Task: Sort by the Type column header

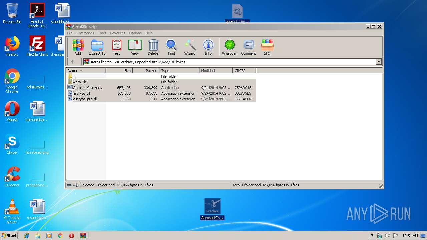Action: [179, 71]
